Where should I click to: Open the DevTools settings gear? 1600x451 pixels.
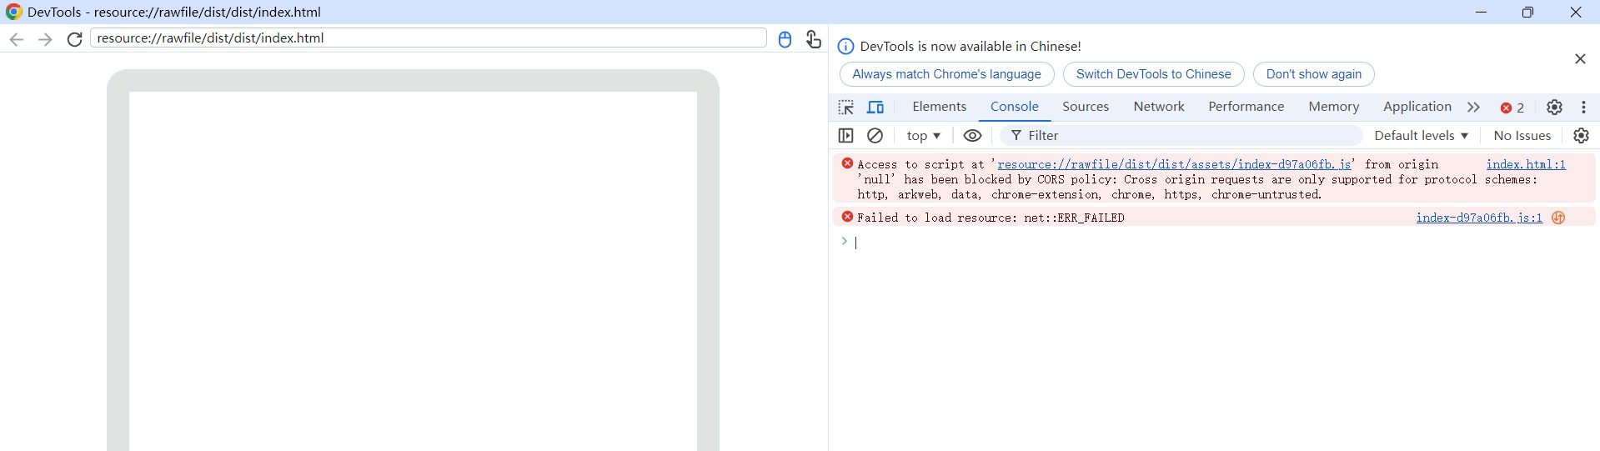click(x=1554, y=108)
